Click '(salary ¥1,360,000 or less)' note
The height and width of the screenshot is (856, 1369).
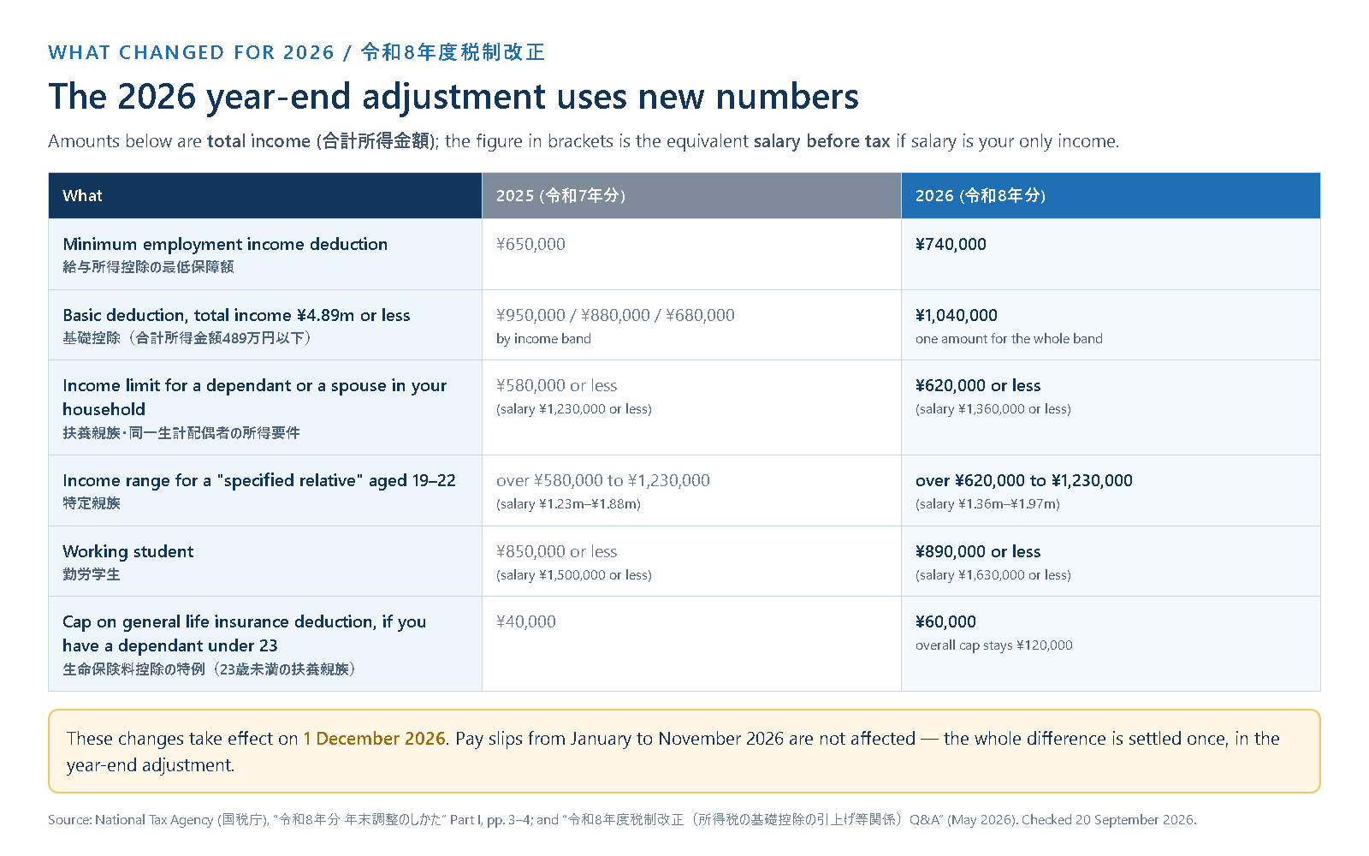click(x=993, y=409)
